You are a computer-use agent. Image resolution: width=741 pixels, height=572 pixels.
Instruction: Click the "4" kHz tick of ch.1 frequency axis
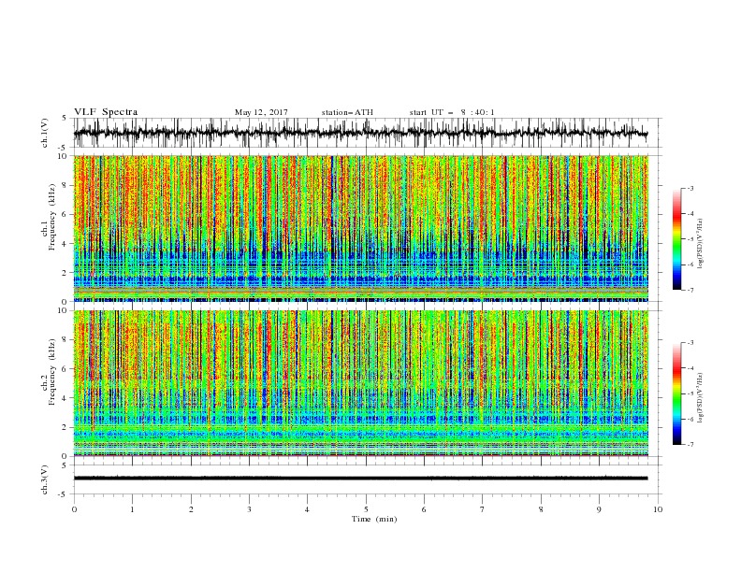(65, 244)
